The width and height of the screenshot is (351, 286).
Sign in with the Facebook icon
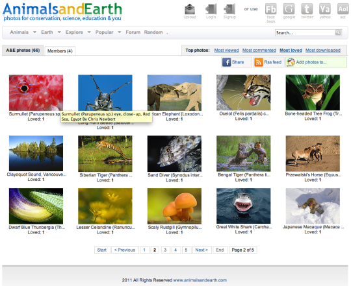[271, 9]
